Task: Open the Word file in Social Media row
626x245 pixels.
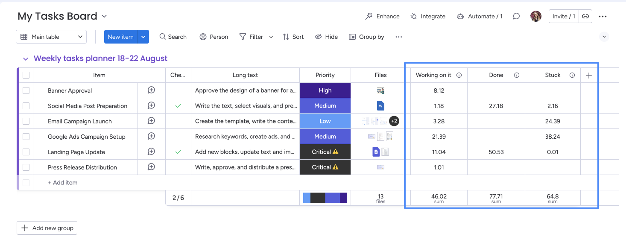Action: tap(380, 106)
